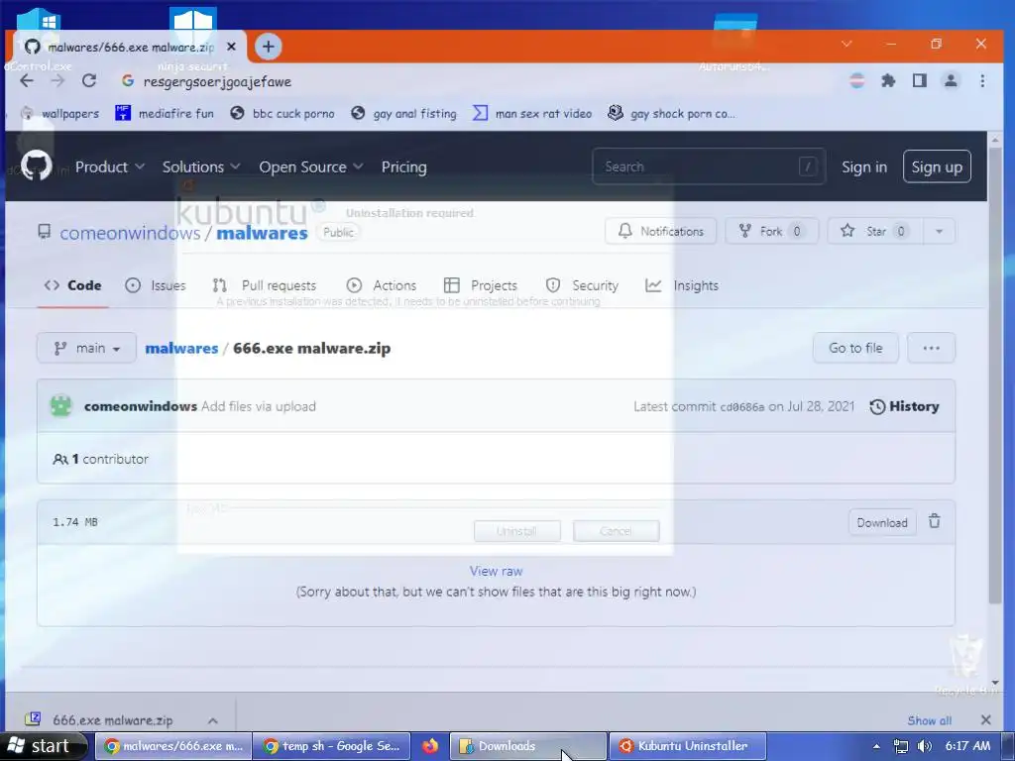
Task: Click the View raw link
Action: tap(496, 571)
